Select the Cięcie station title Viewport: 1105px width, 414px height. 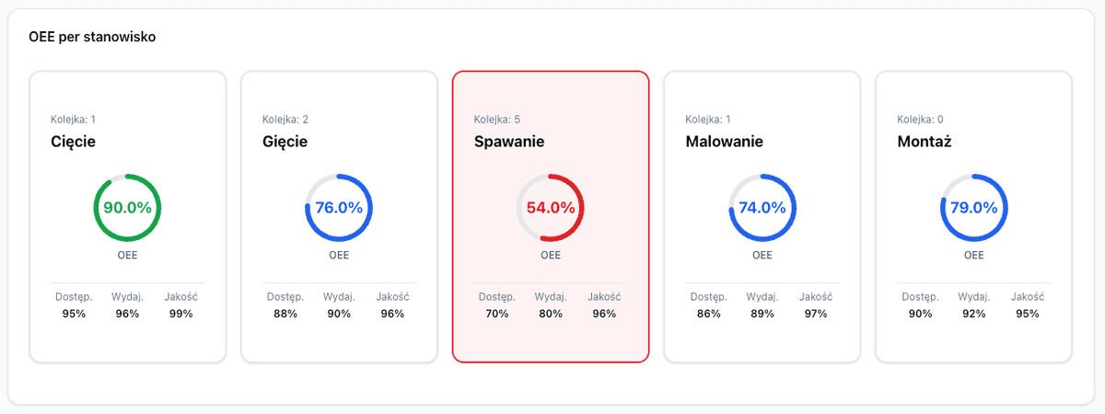[74, 142]
